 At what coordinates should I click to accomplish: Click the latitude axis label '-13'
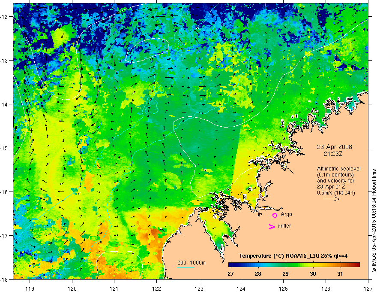[5, 61]
